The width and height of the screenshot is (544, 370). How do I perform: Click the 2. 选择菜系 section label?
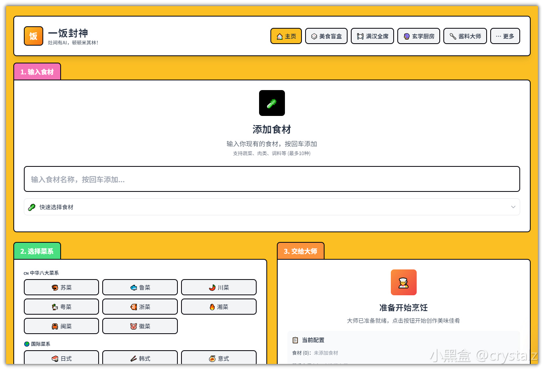click(37, 251)
